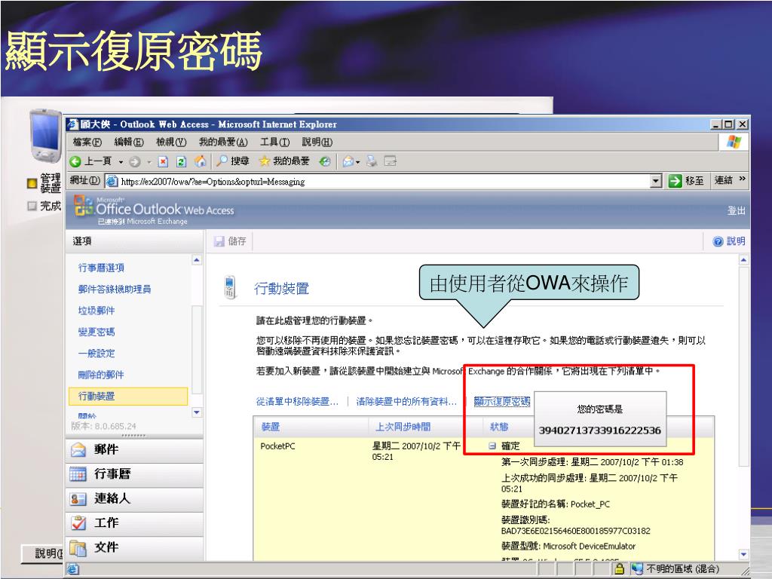
Task: Collapse the 確定 status expander icon
Action: pos(492,446)
